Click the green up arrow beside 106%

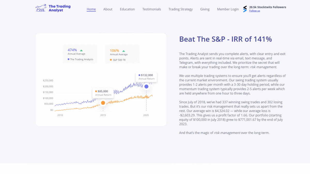click(x=123, y=51)
